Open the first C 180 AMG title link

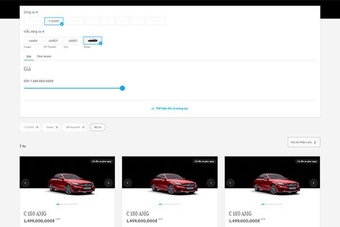coord(35,213)
